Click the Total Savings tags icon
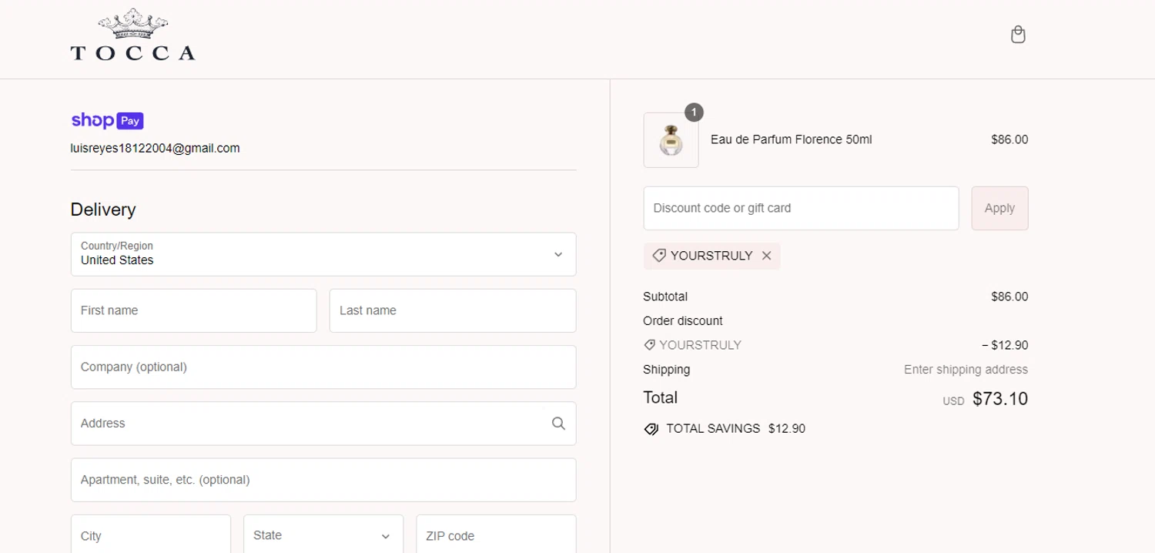This screenshot has height=553, width=1155. pyautogui.click(x=651, y=429)
